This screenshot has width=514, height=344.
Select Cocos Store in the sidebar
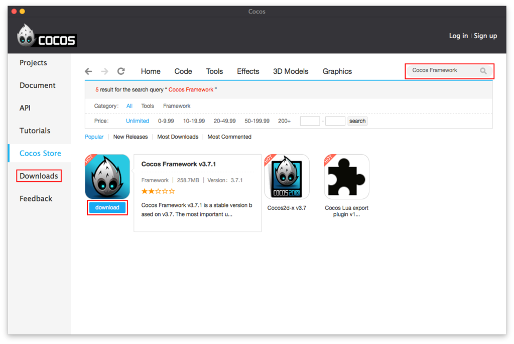tap(40, 153)
